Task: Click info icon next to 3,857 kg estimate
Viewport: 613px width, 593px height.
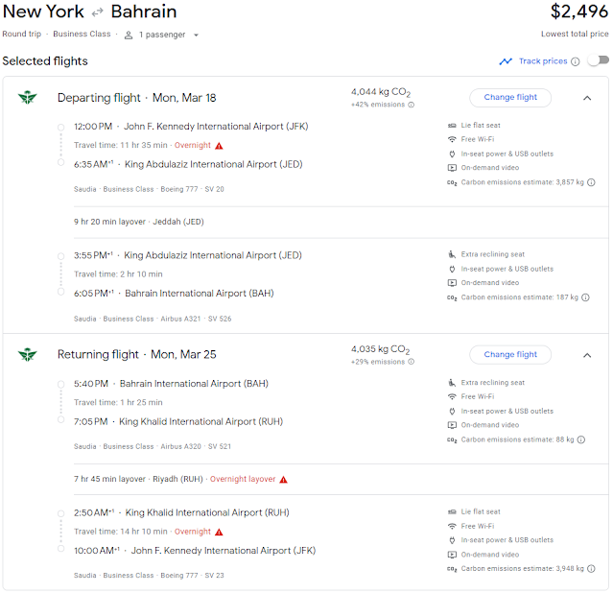Action: 591,182
